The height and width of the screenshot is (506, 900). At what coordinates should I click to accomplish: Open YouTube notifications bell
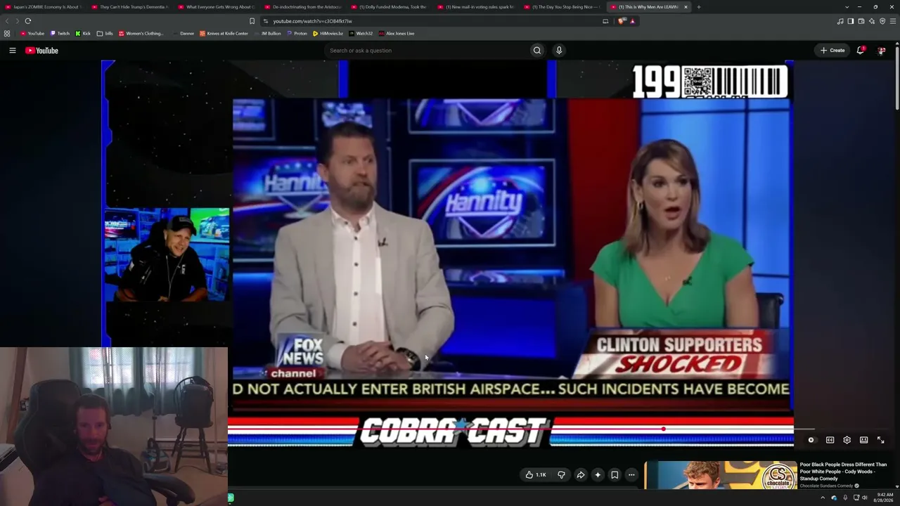[860, 51]
